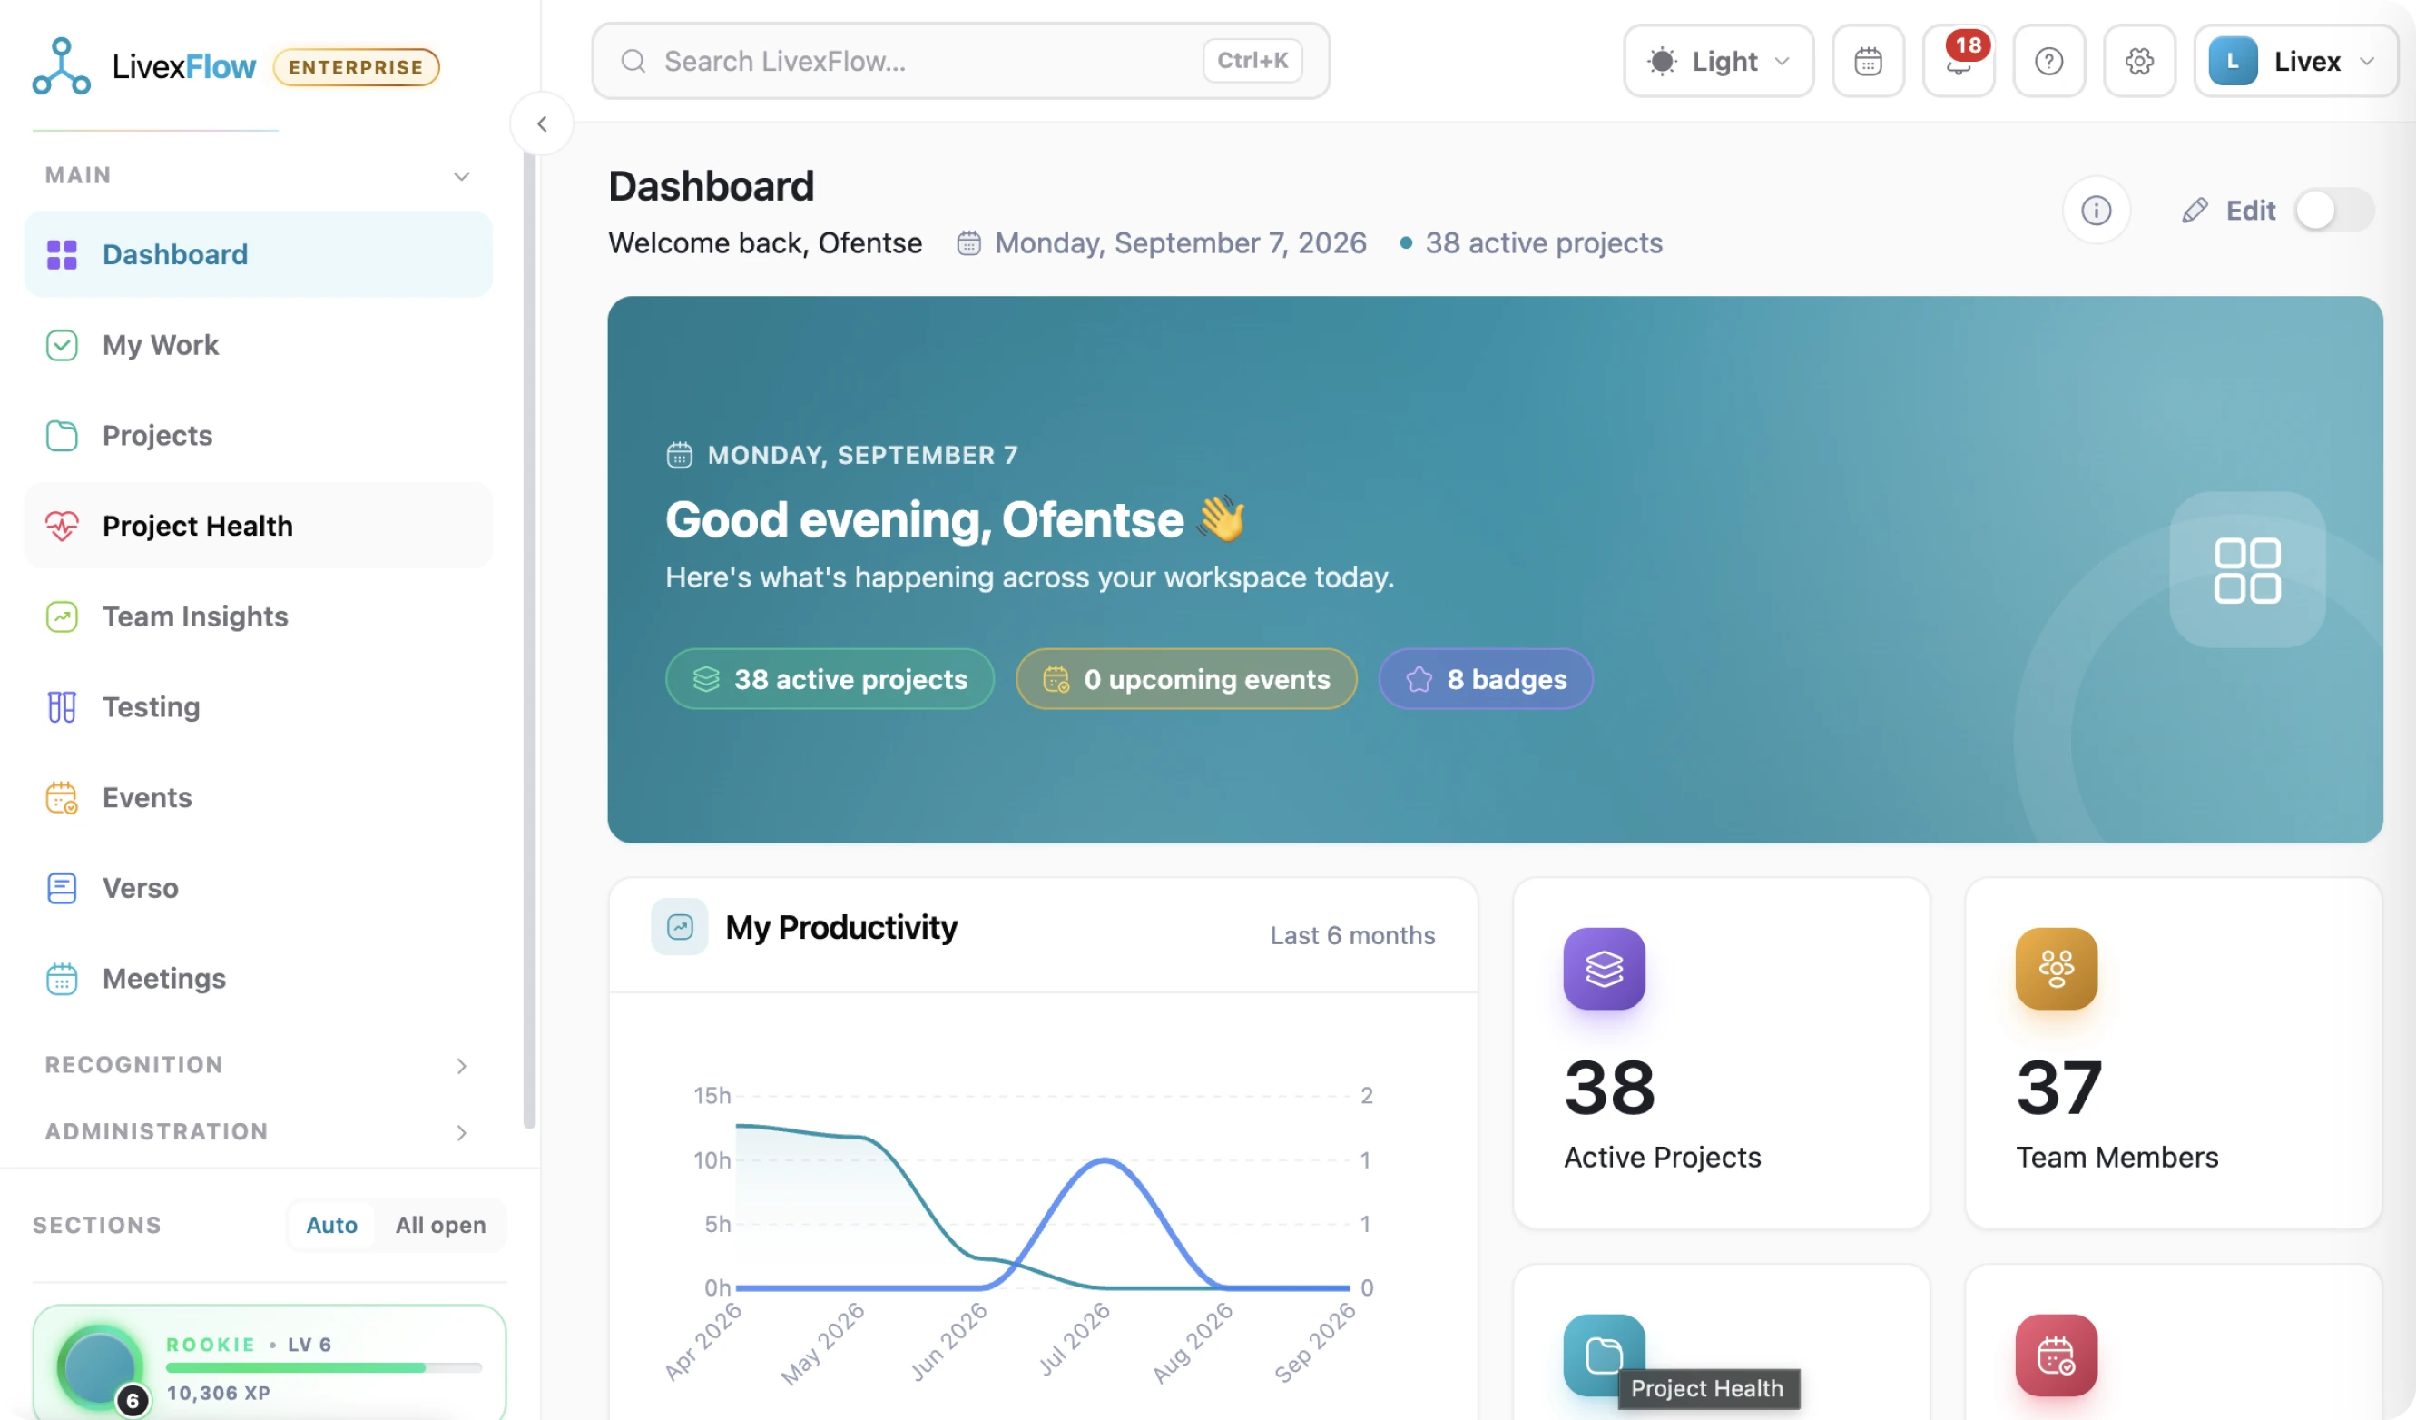The height and width of the screenshot is (1420, 2416).
Task: Click the 38 active projects pill
Action: (x=830, y=679)
